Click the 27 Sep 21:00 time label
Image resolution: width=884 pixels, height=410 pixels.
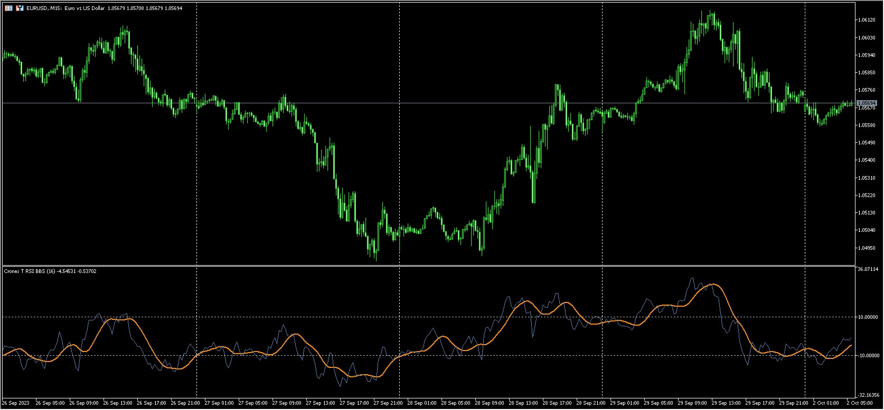(x=388, y=403)
